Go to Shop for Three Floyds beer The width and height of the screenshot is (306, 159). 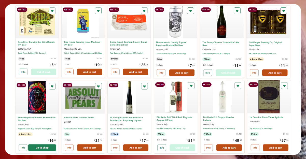point(42,148)
